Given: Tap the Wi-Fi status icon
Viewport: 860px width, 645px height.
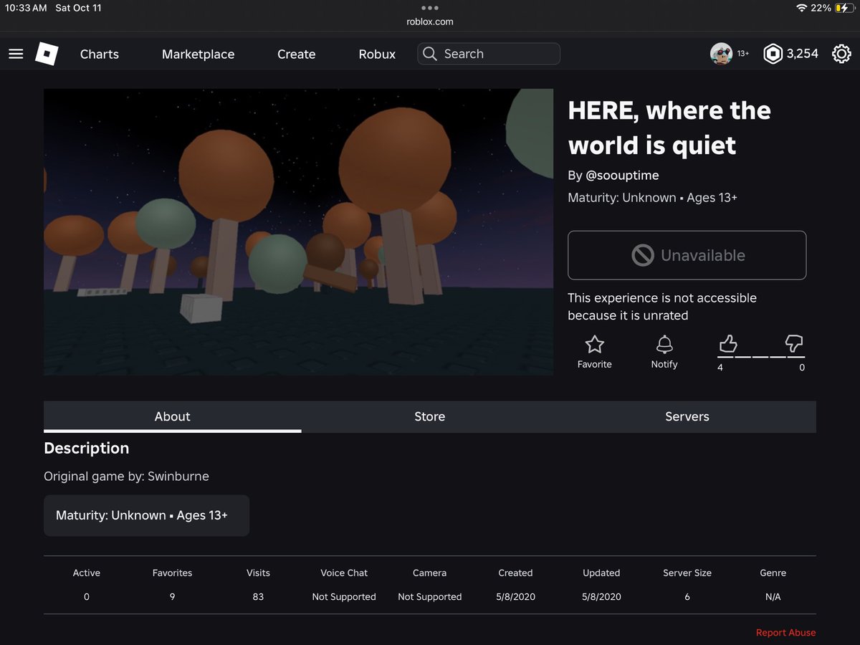Looking at the screenshot, I should point(801,8).
